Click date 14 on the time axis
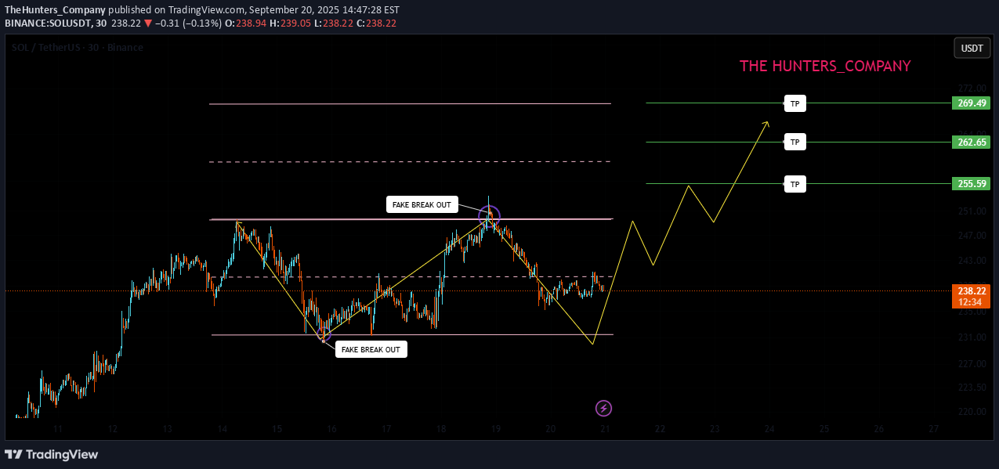Screen dimensions: 999x469 coord(223,430)
